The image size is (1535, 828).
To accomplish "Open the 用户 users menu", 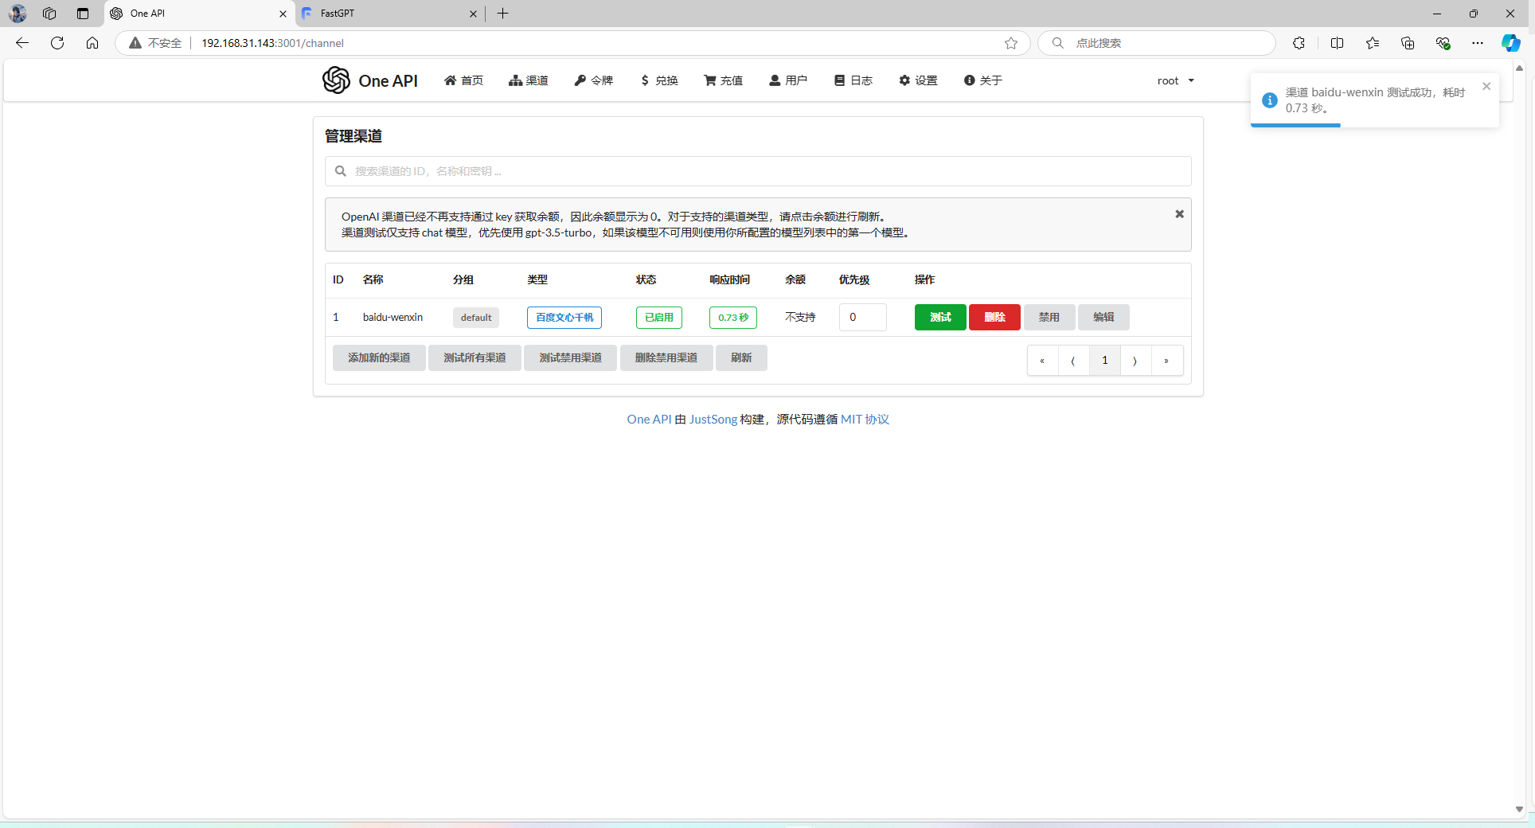I will (788, 80).
